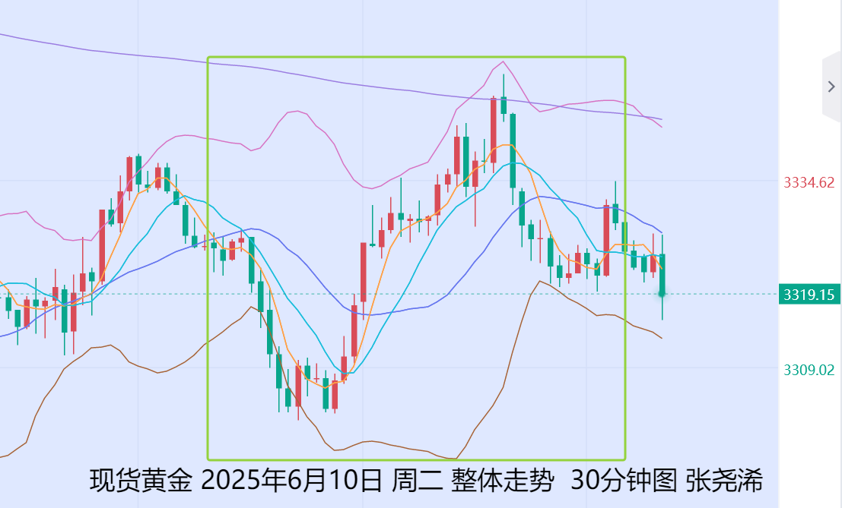Expand the right side panel chevron
Viewport: 842px width, 508px height.
point(831,87)
